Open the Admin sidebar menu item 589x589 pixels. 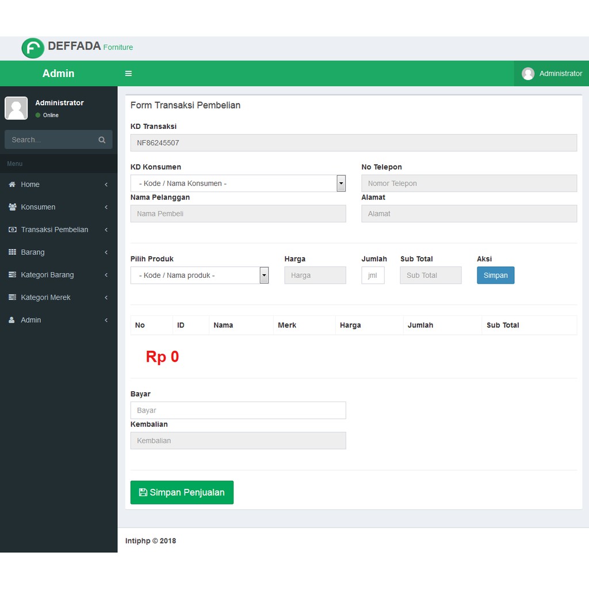pos(31,320)
